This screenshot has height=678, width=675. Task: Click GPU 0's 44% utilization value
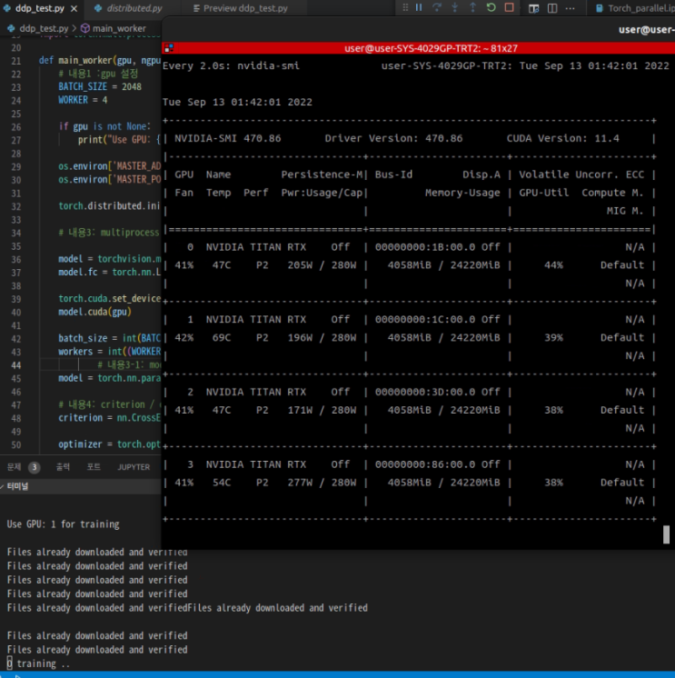(x=553, y=265)
